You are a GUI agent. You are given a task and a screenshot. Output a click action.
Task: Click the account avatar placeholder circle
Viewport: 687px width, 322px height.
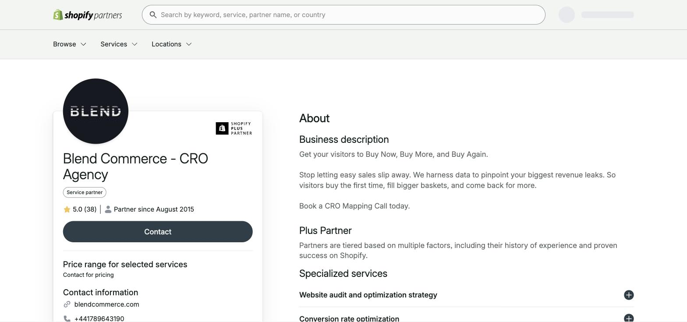[x=567, y=15]
